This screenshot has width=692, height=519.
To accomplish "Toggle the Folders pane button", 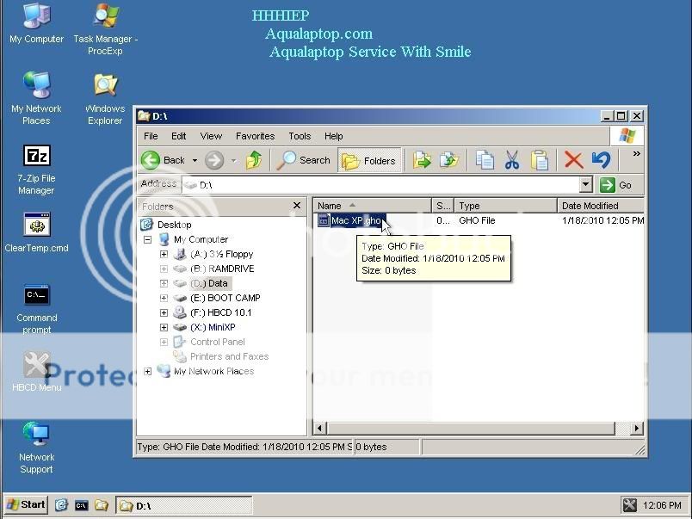I will (x=369, y=160).
